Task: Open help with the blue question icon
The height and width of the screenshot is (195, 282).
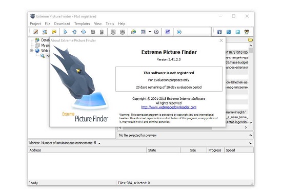Action: tap(179, 32)
